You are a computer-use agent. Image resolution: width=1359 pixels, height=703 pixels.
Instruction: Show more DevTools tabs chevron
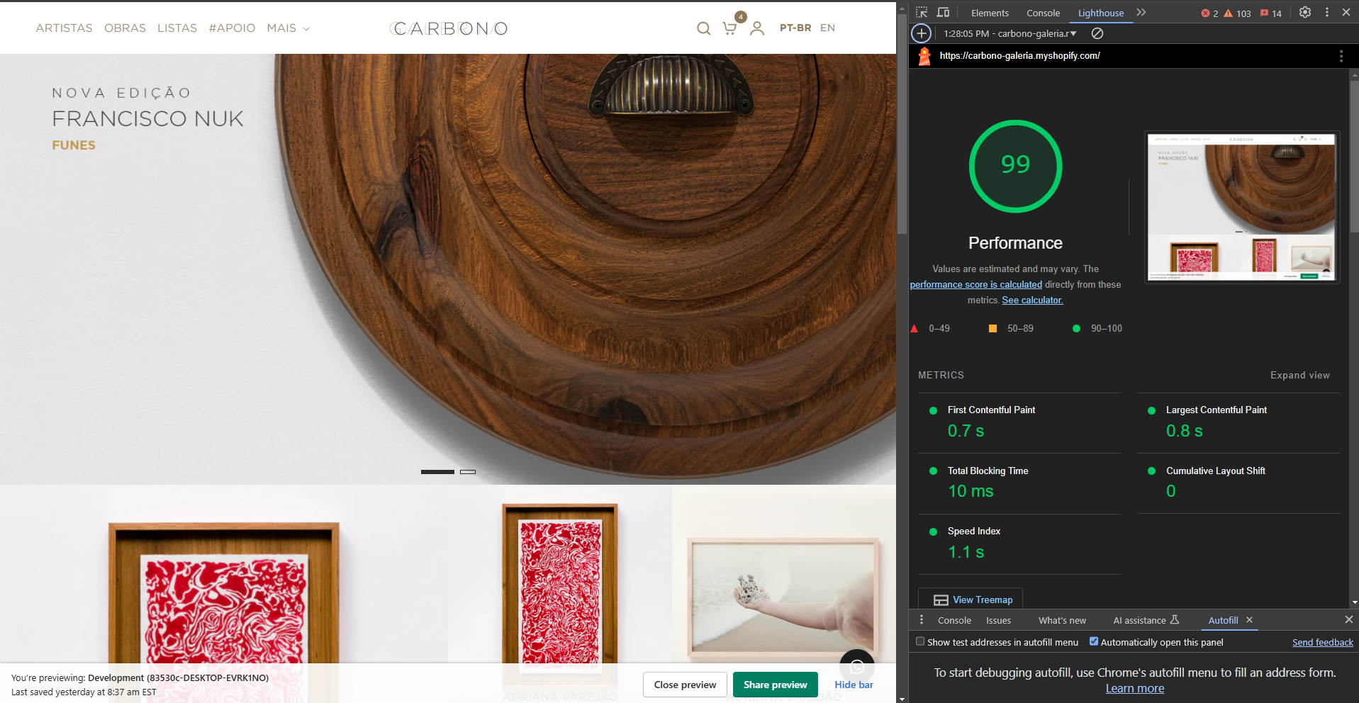tap(1141, 13)
